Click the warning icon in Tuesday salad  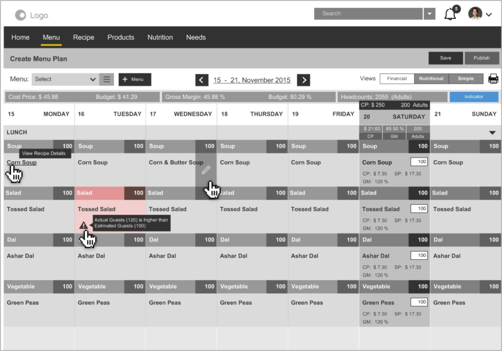click(84, 226)
